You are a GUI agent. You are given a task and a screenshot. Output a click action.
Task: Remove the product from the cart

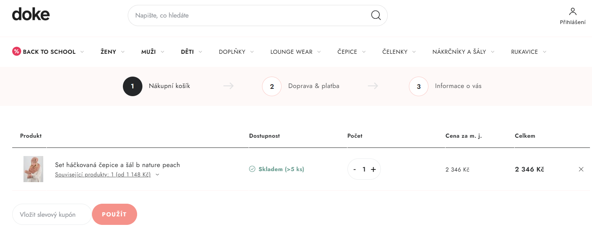coord(581,169)
